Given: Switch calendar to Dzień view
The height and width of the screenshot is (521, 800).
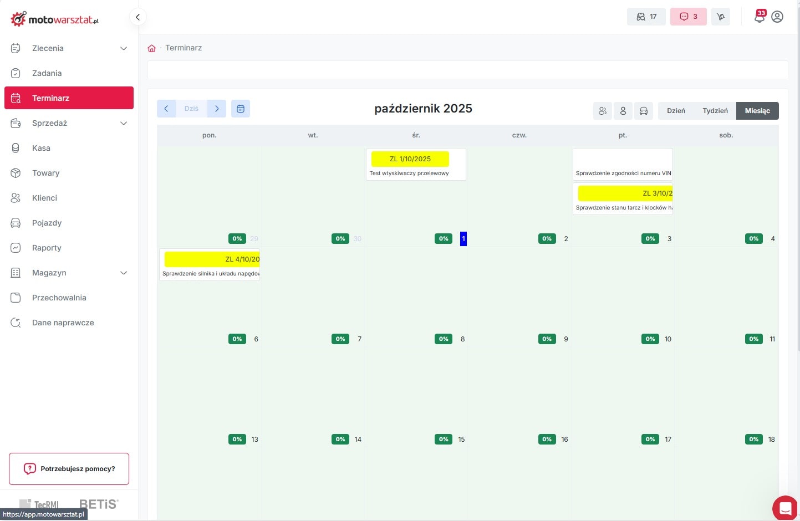Looking at the screenshot, I should point(676,111).
